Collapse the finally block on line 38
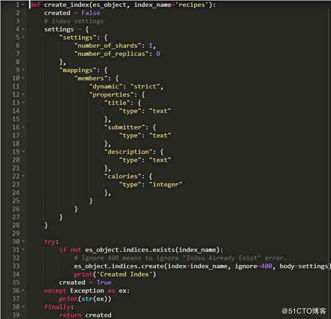This screenshot has height=319, width=331. pos(23,307)
